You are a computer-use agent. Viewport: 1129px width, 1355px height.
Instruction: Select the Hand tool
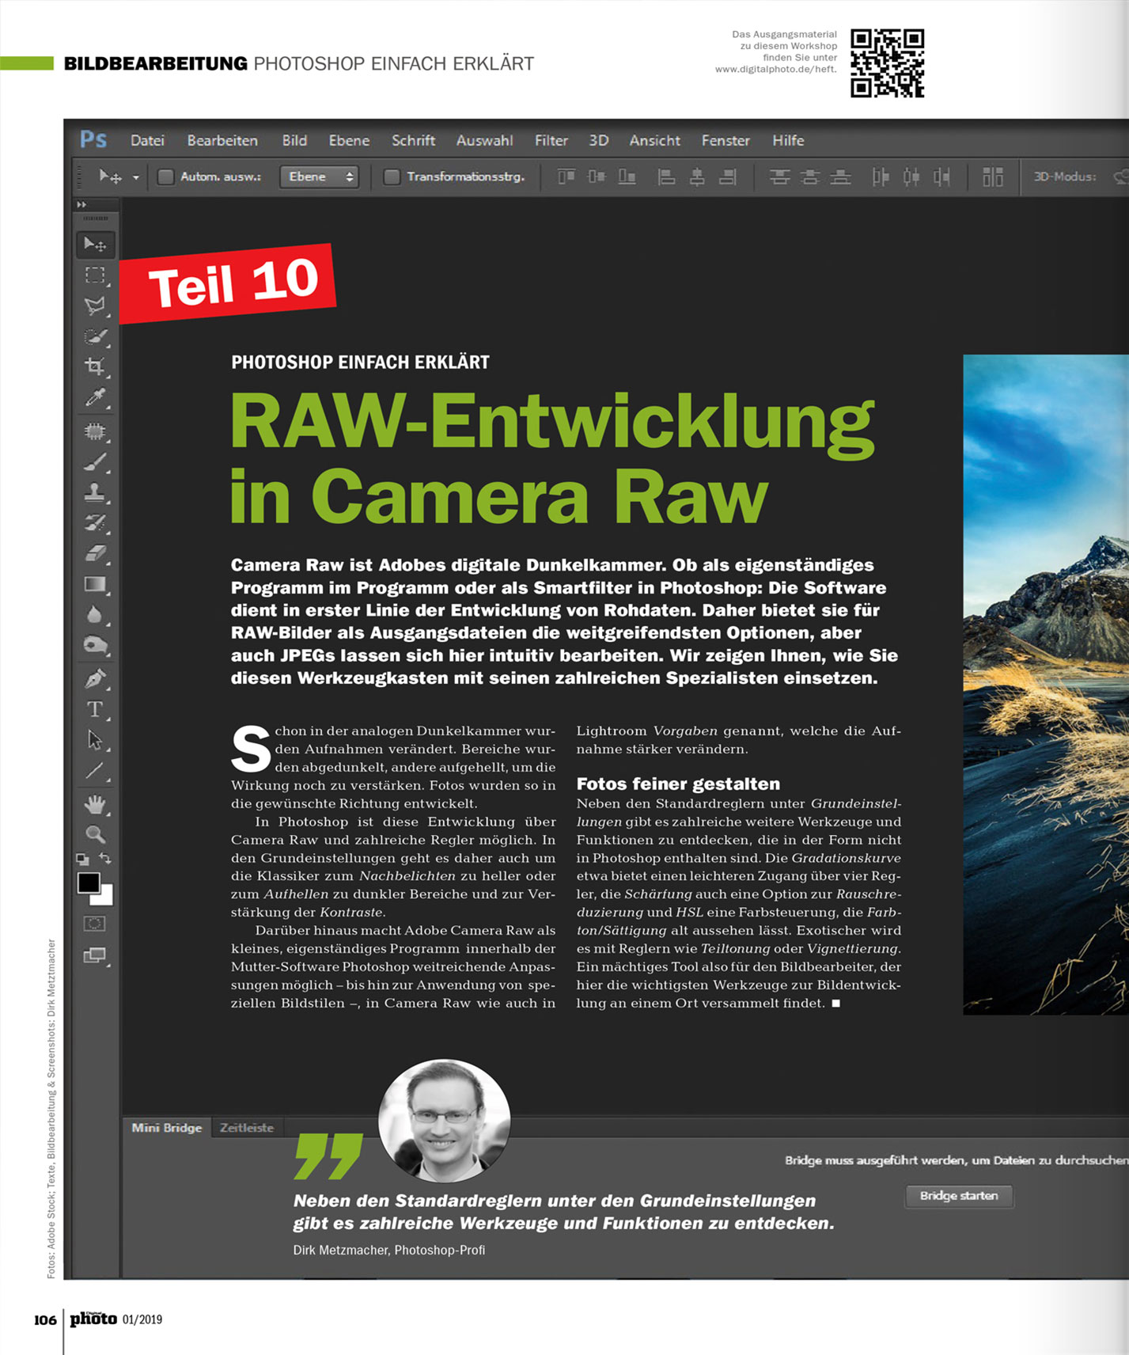tap(95, 805)
